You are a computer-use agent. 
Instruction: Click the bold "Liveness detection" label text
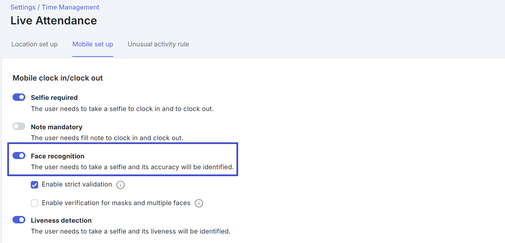click(61, 220)
